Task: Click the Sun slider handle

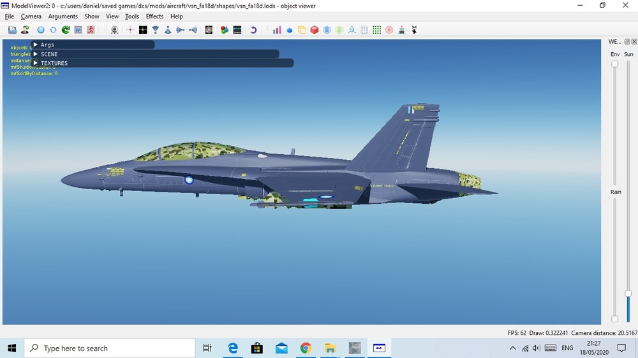Action: pyautogui.click(x=628, y=294)
